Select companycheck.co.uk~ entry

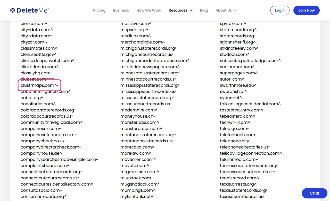tap(44, 141)
